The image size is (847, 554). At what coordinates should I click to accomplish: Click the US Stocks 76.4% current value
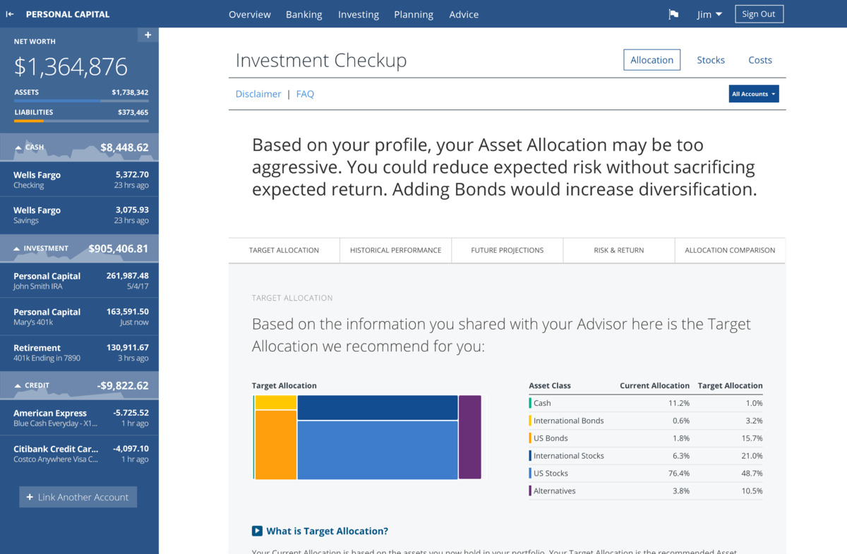click(x=679, y=474)
